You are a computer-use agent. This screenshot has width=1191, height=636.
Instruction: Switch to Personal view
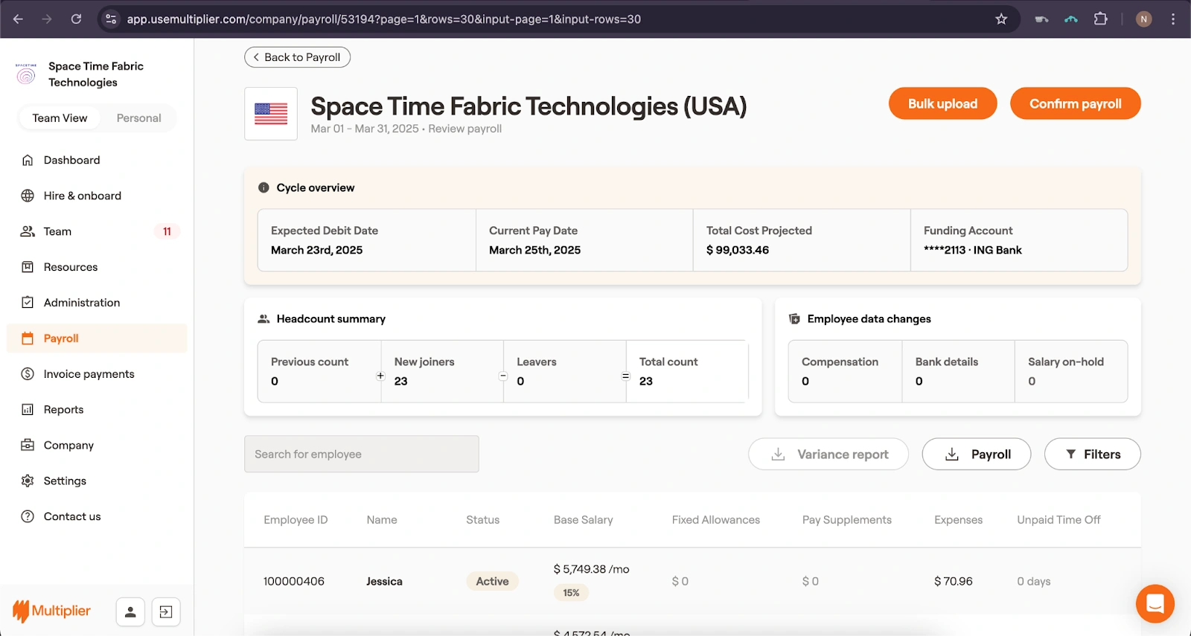pyautogui.click(x=138, y=118)
